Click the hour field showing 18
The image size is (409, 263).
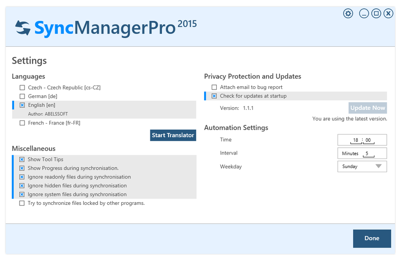click(356, 140)
